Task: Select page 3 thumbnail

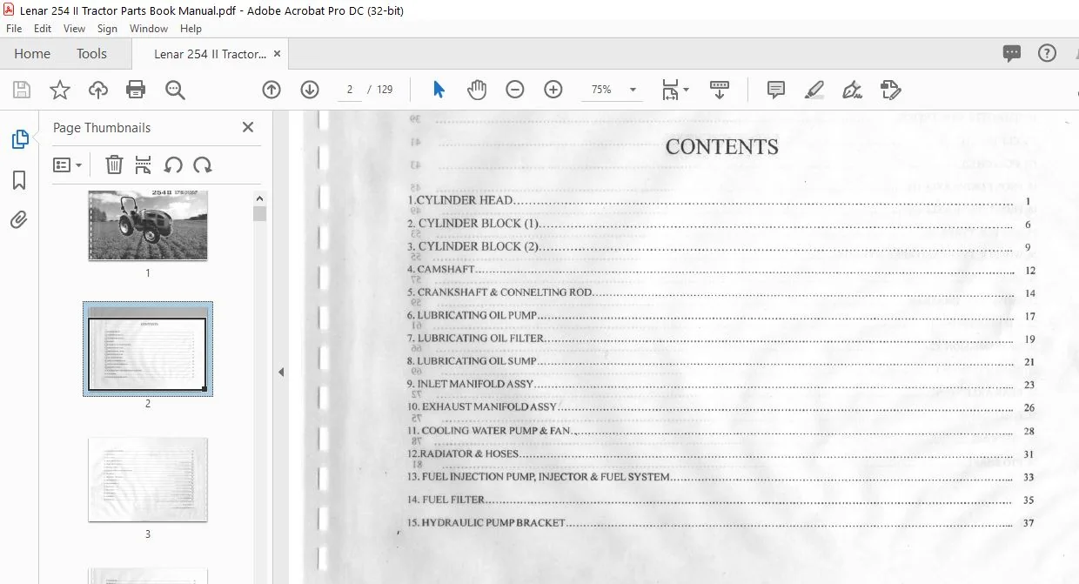Action: pyautogui.click(x=148, y=480)
